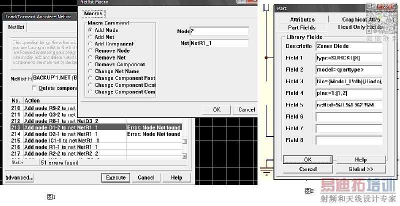Click Netlist Macro help question icon

(x=241, y=1)
